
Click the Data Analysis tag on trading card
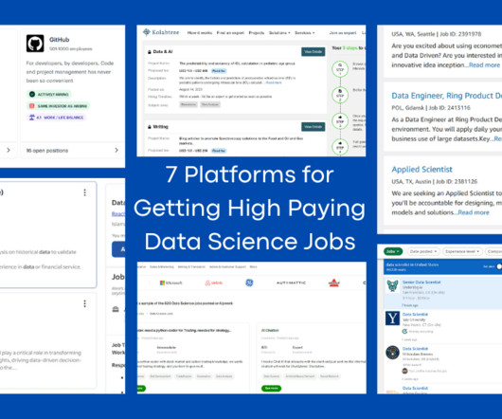click(224, 376)
